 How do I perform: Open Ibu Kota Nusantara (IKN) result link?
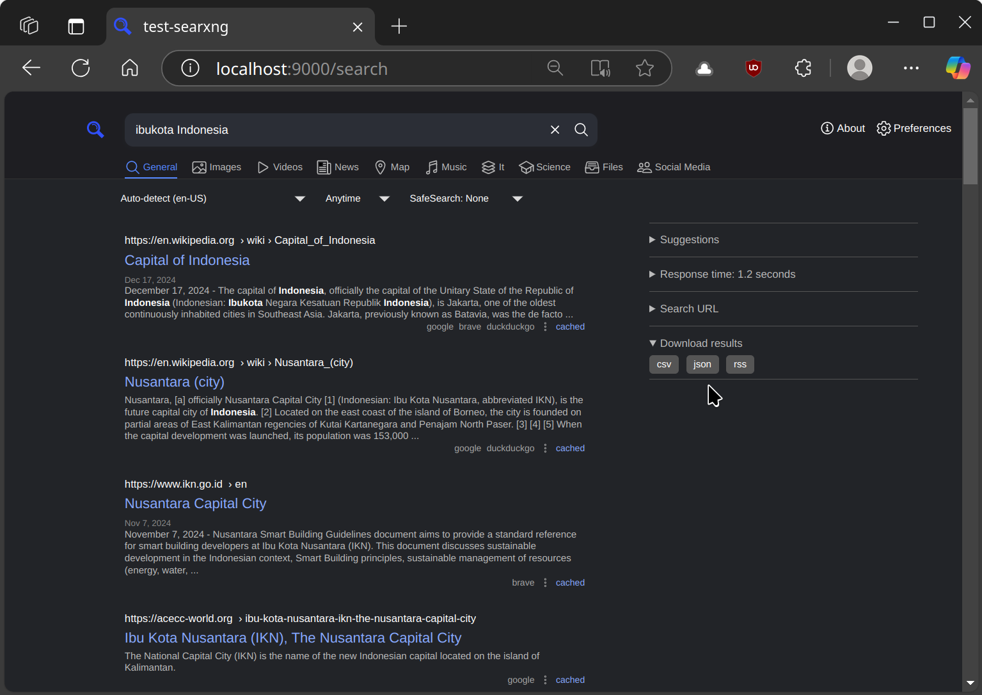point(293,638)
